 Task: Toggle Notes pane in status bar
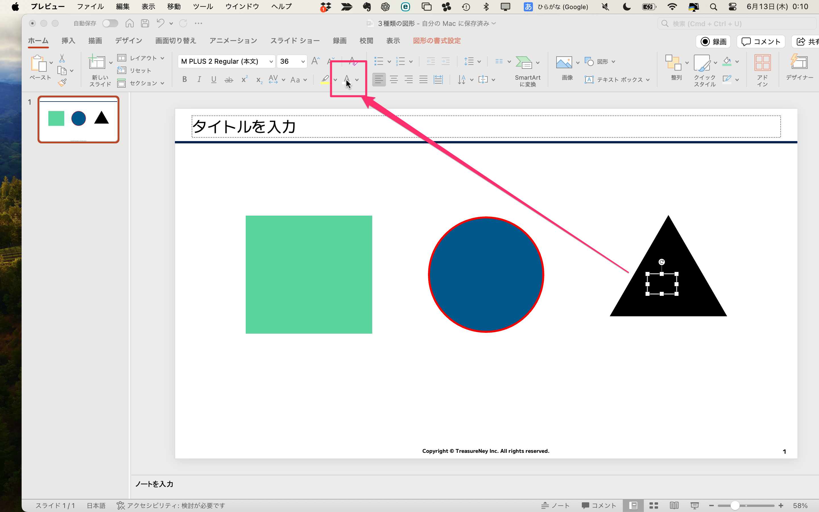555,505
